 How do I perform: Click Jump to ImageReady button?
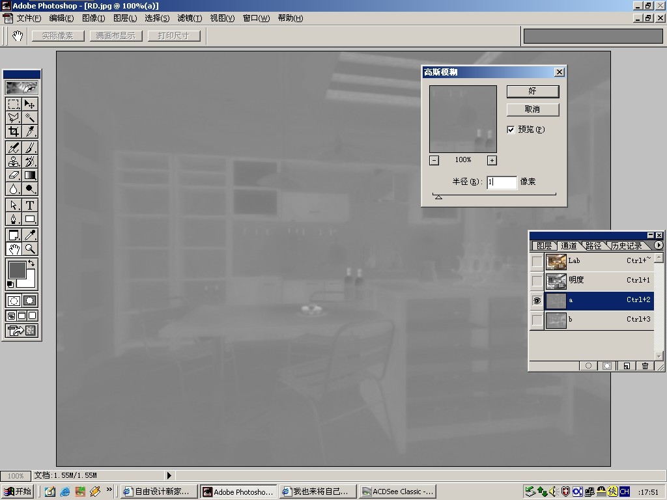22,331
